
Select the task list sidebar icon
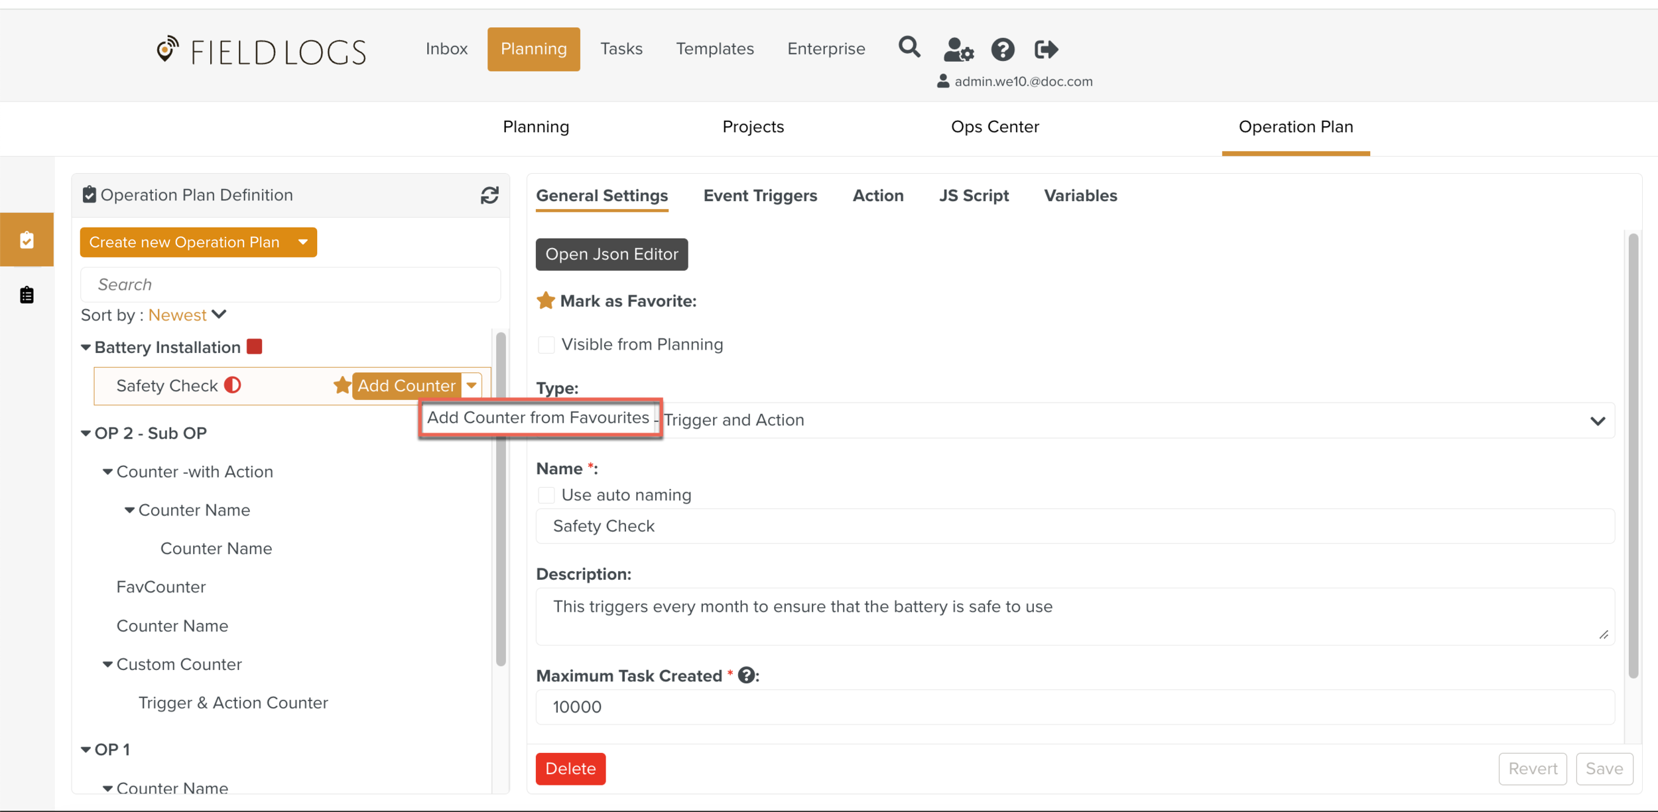click(27, 295)
